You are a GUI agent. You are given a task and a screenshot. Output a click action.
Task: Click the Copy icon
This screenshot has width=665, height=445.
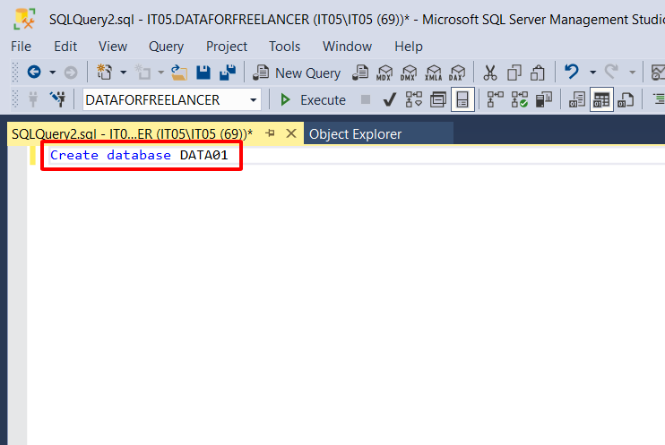click(x=514, y=73)
